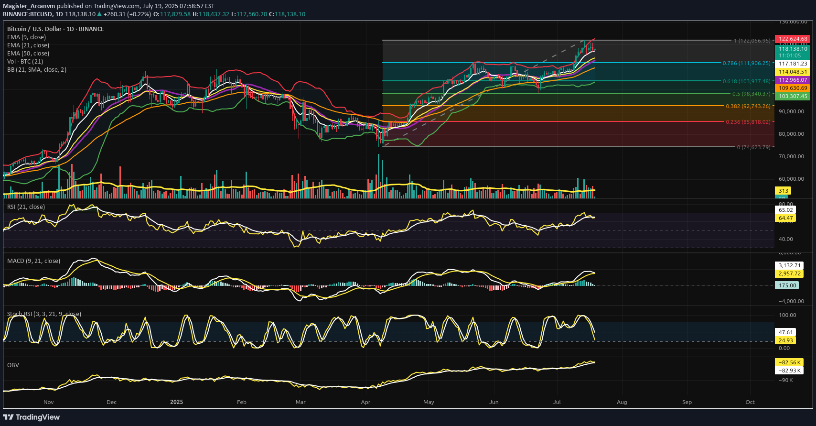
Task: Click the 64.47 RSI value tag
Action: coord(785,218)
